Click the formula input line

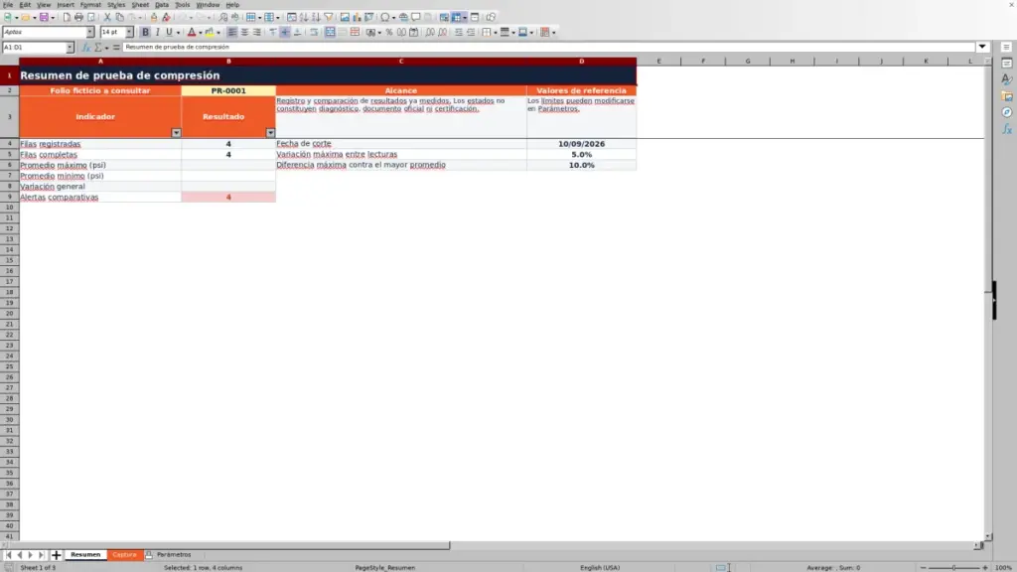point(548,47)
